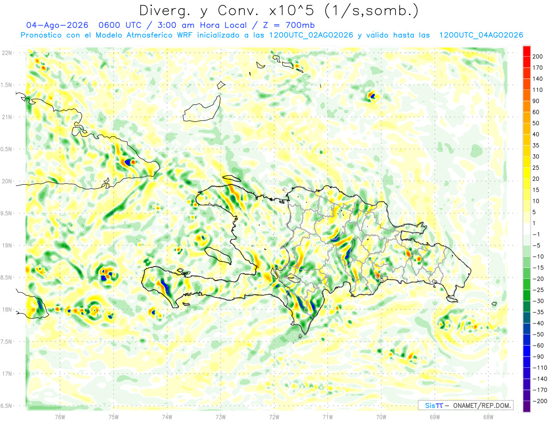Click the 8.5N latitude label
Screen dimensions: 548x423
pos(7,277)
